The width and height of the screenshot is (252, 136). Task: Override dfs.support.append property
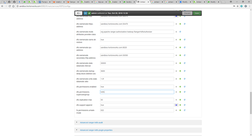[180, 105]
